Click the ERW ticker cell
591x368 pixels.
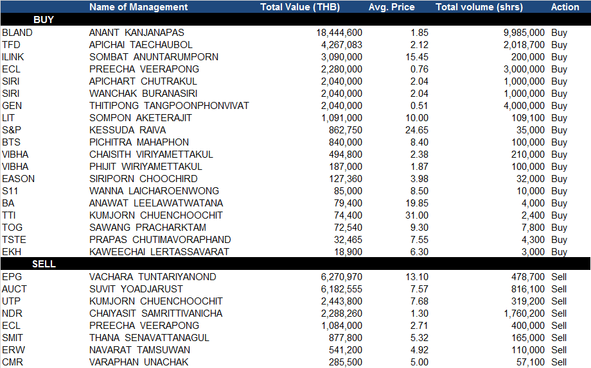click(x=13, y=350)
